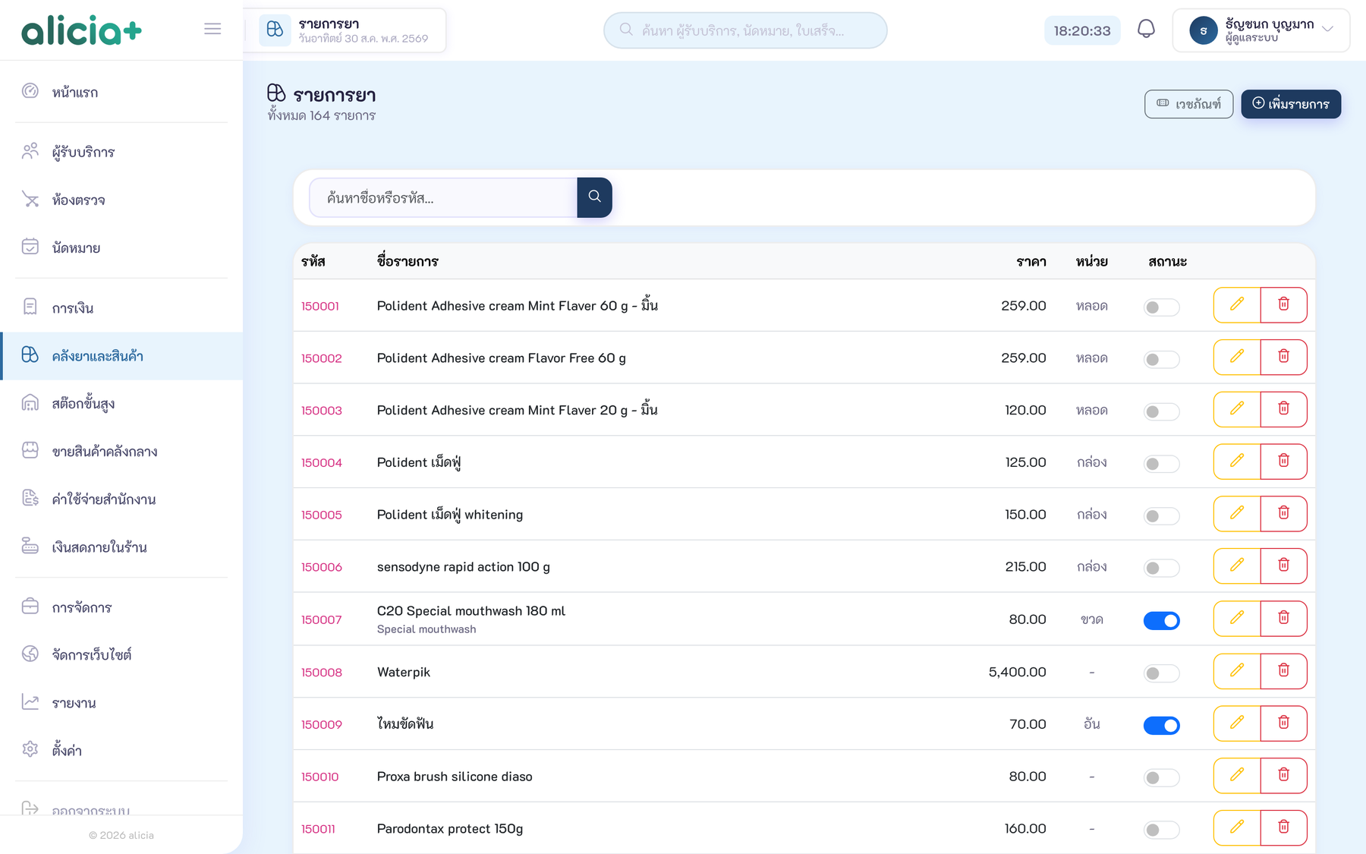Delete Polident เม็ดฟู่ whitening item
The height and width of the screenshot is (854, 1366).
coord(1284,514)
